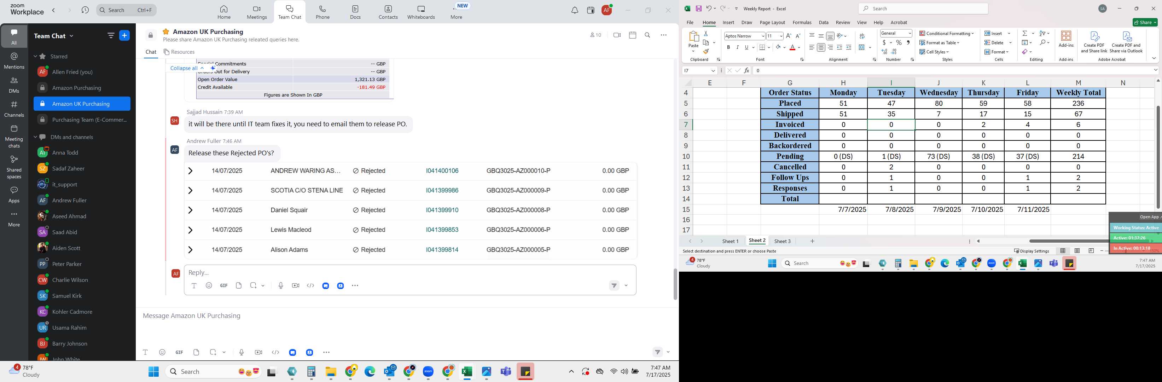Click Create PDF and Share link
This screenshot has height=382, width=1162.
click(x=1094, y=42)
